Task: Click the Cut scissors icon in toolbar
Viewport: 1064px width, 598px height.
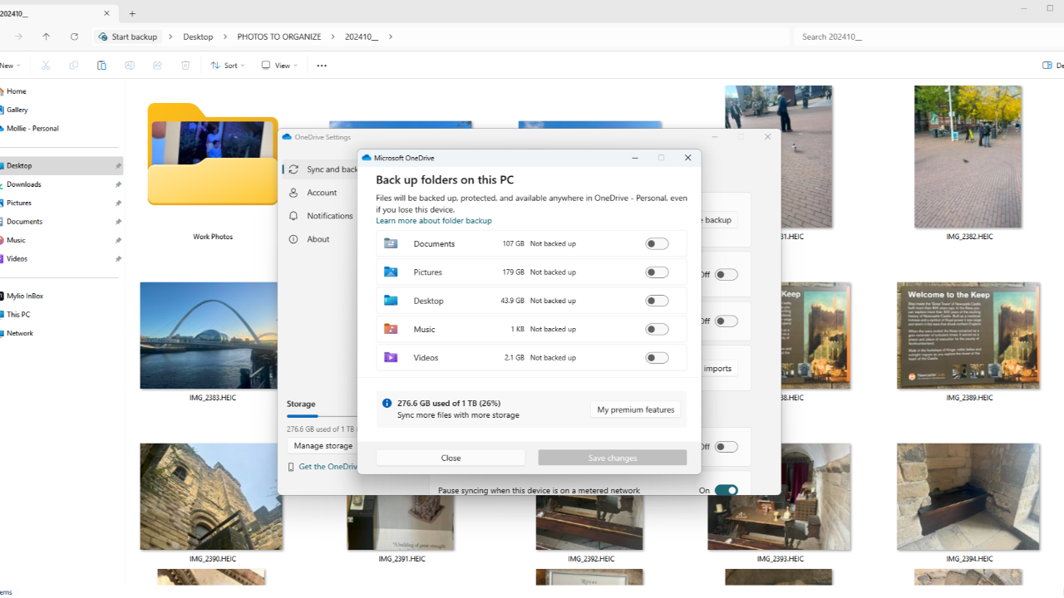Action: 46,66
